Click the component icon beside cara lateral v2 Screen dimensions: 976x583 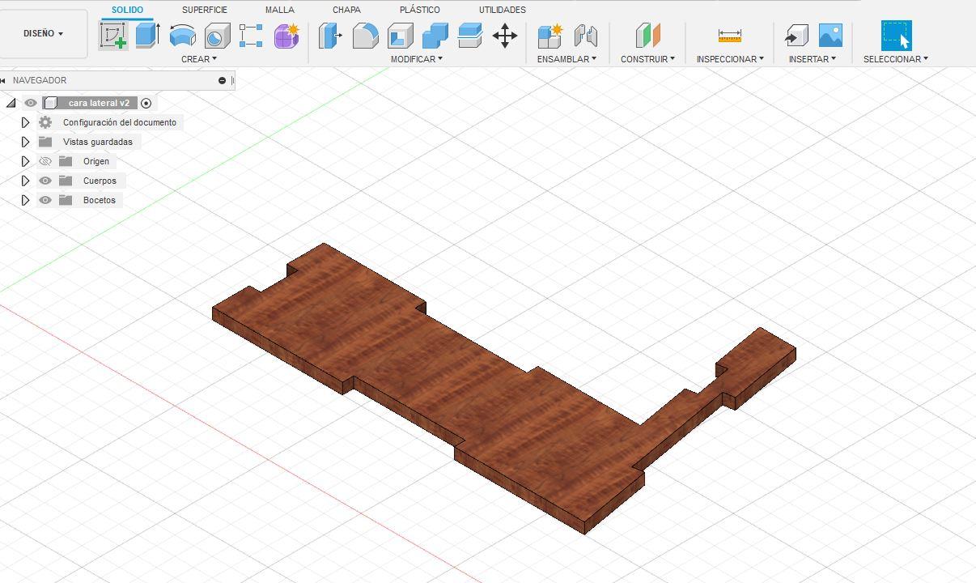51,103
